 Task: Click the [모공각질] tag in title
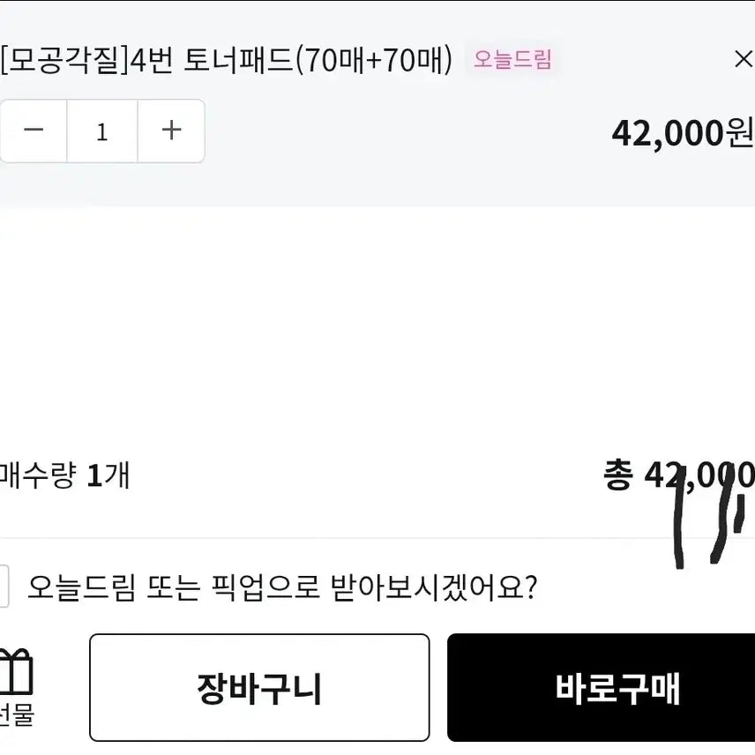tap(64, 59)
